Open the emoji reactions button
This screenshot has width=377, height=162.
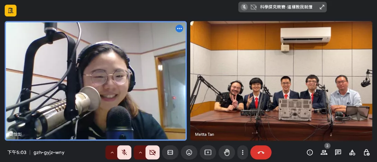click(189, 152)
